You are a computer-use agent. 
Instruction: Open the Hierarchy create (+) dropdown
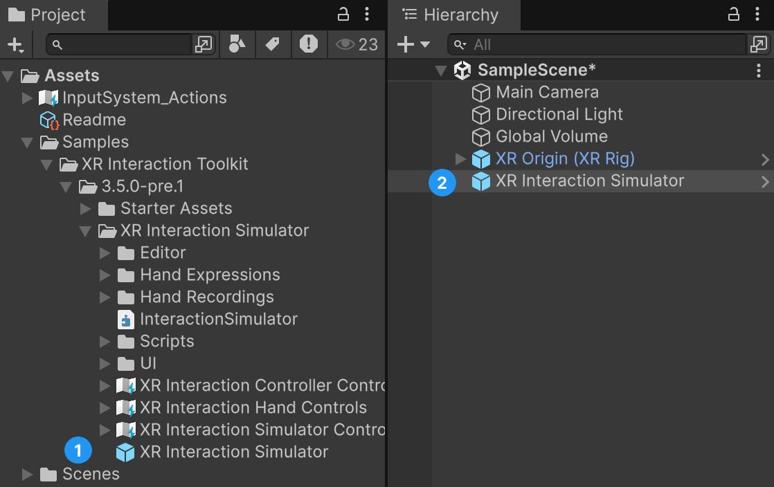[414, 44]
